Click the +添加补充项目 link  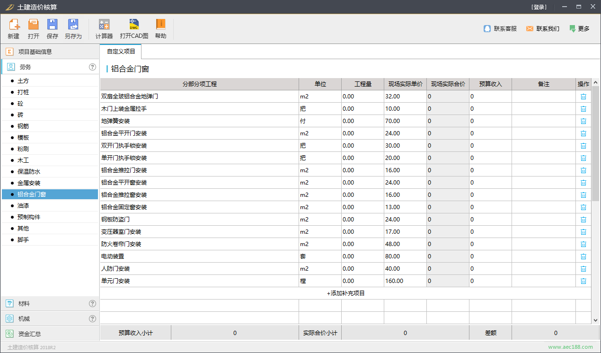345,293
